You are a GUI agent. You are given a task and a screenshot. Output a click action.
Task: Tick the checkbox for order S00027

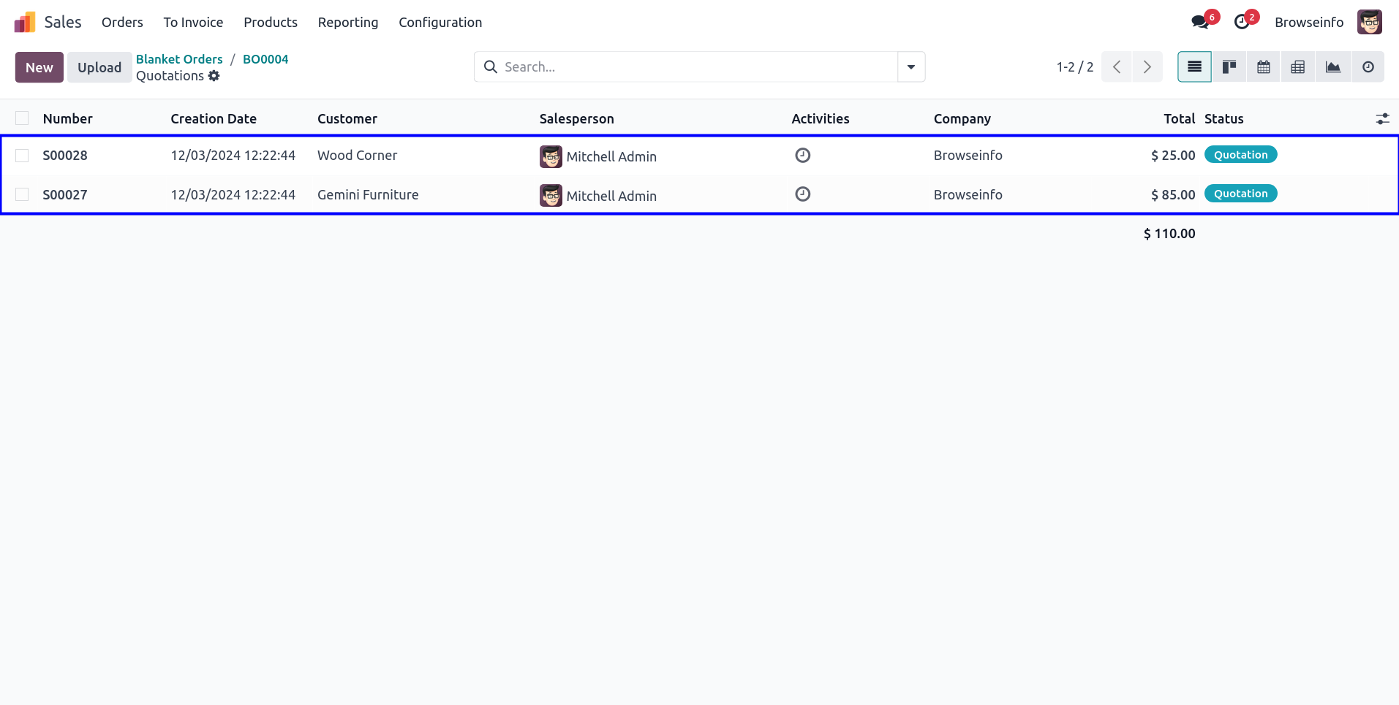coord(22,194)
